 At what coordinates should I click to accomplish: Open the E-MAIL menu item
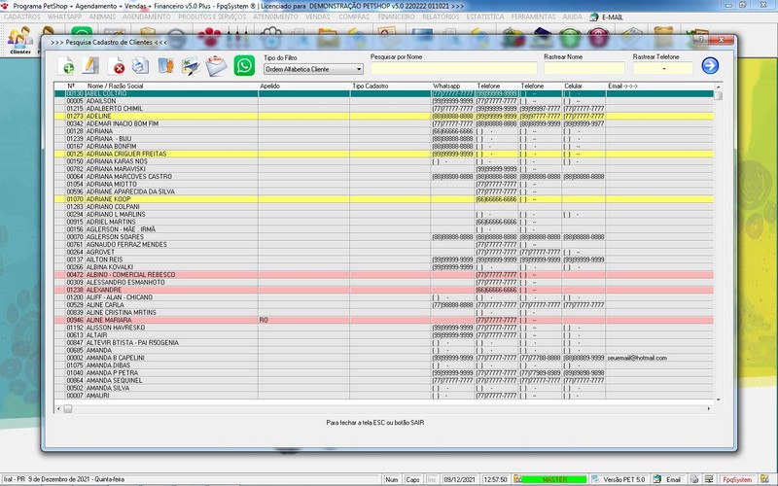[x=606, y=17]
